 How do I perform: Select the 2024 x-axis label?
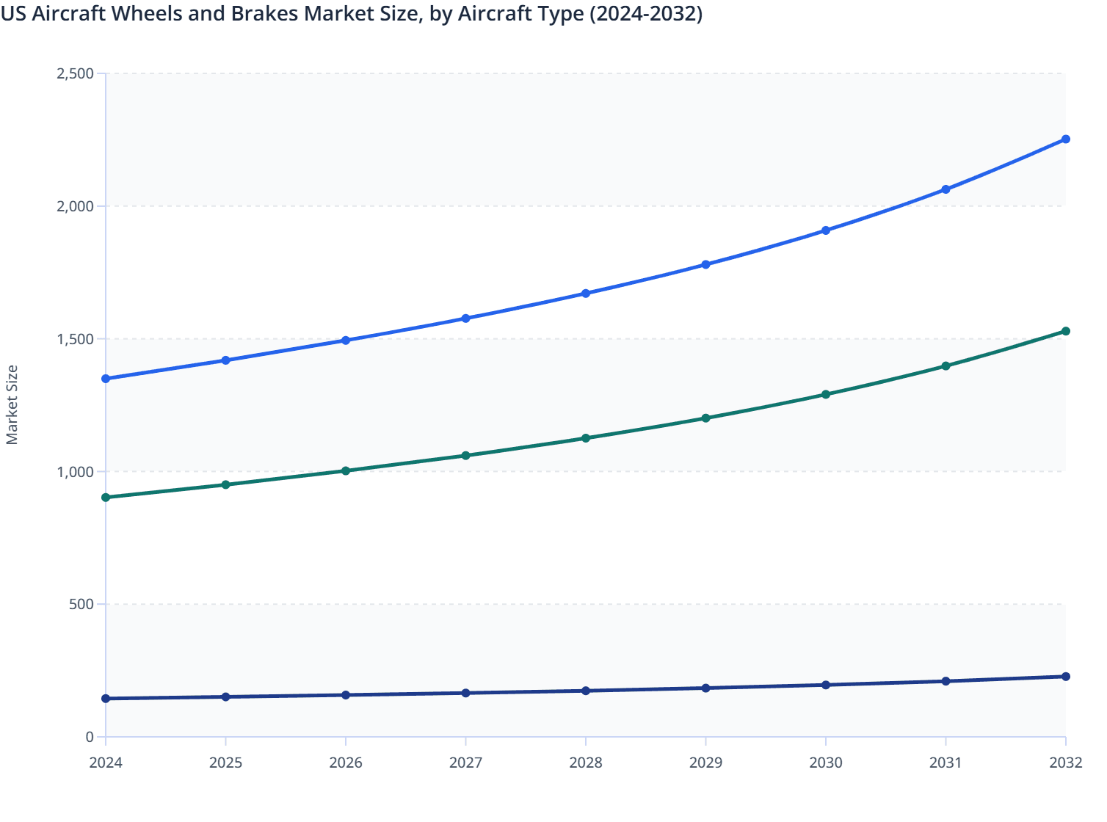106,763
